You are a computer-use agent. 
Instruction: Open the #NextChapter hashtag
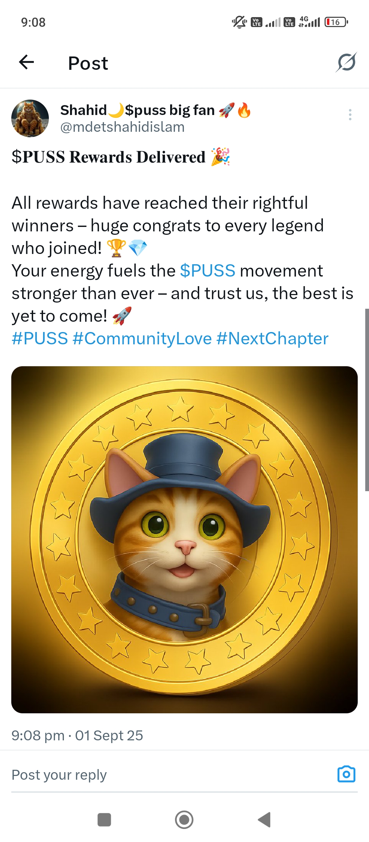tap(272, 339)
